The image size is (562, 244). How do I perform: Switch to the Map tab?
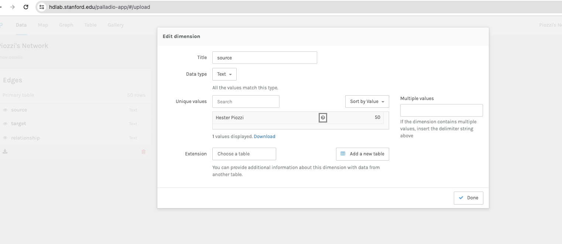[43, 25]
